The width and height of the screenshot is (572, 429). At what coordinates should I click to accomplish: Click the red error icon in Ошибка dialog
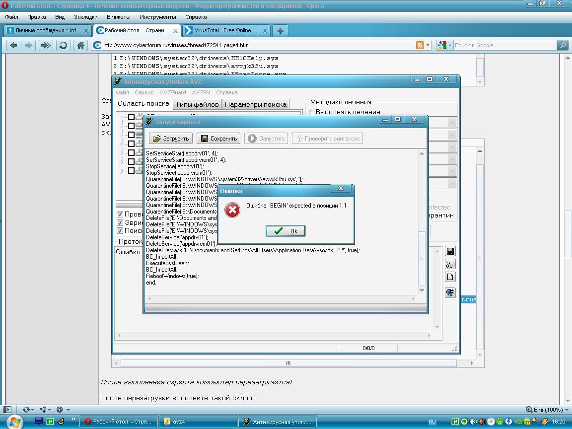[232, 210]
